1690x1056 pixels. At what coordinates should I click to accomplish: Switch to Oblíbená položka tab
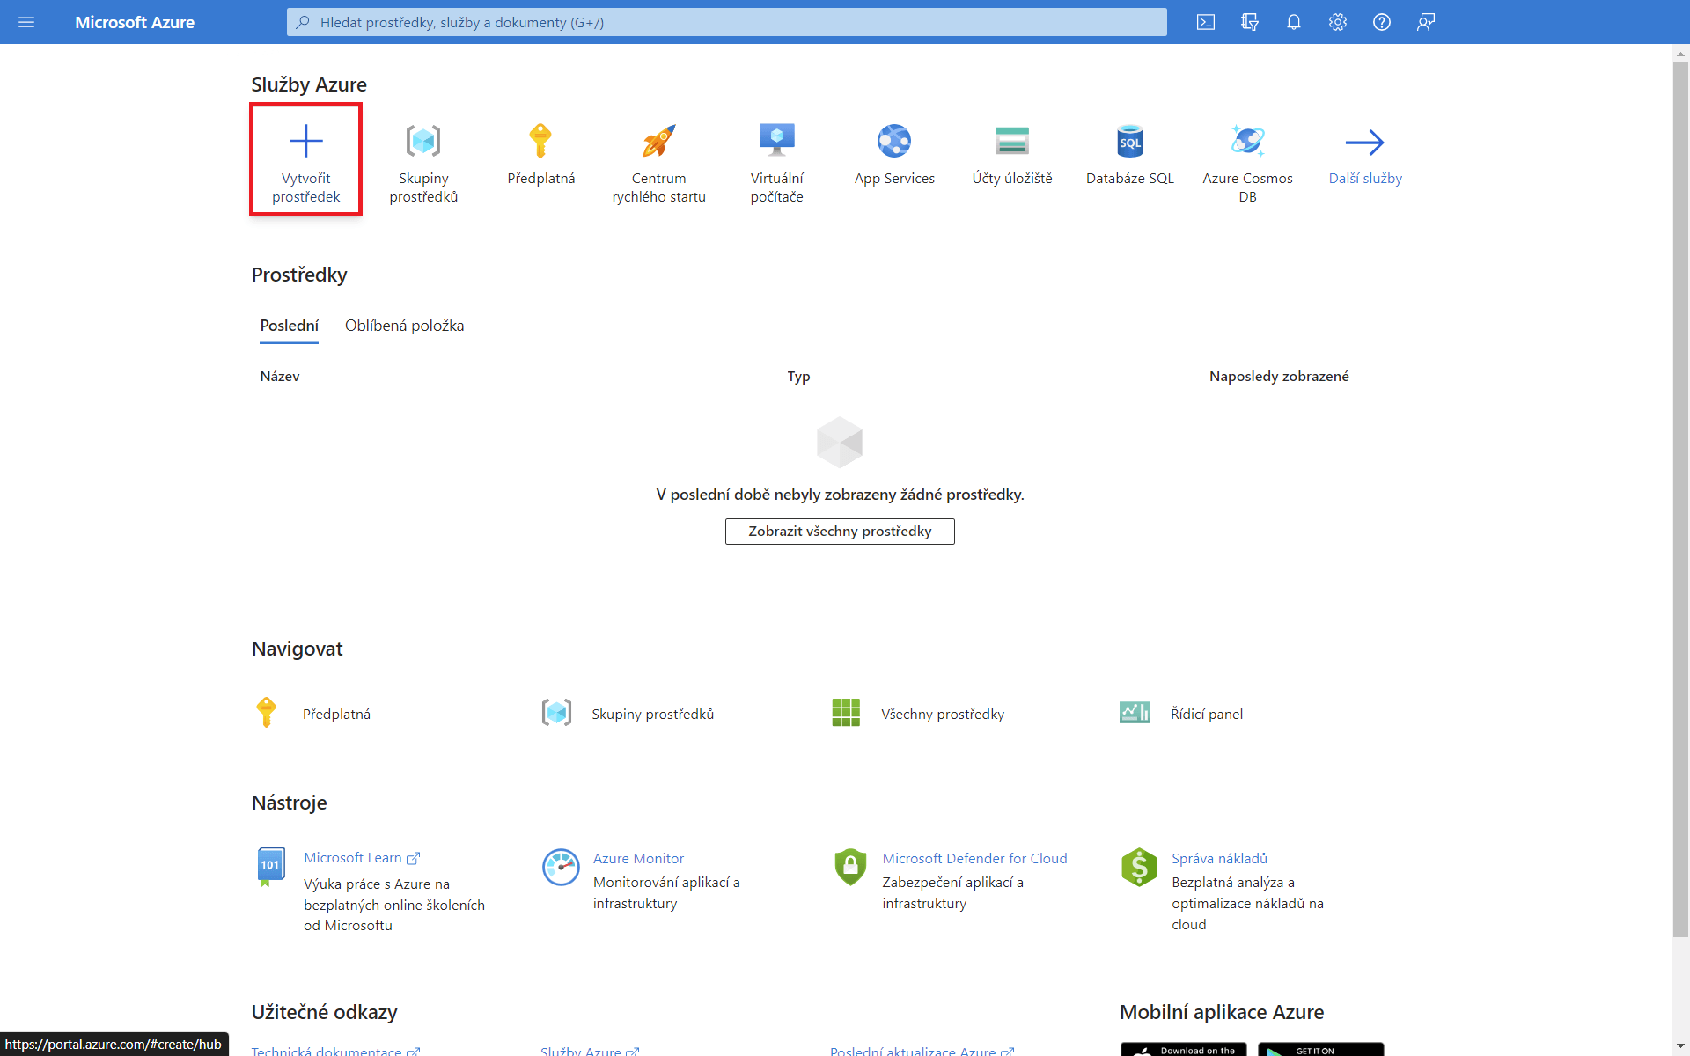pos(404,326)
